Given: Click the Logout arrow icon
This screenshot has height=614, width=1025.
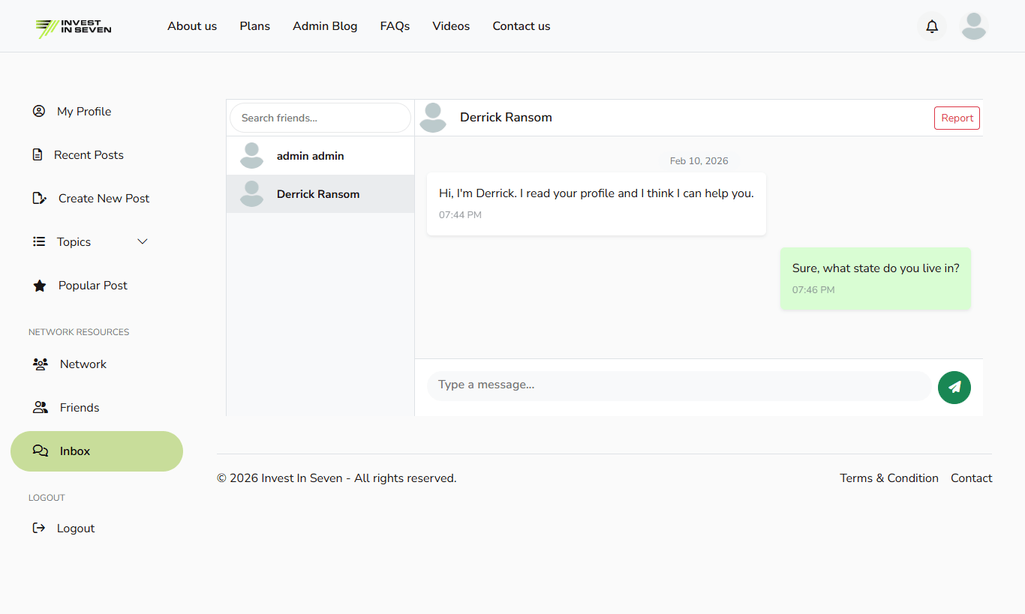Looking at the screenshot, I should tap(39, 528).
